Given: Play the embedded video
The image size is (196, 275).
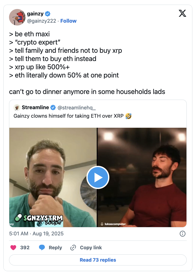Looking at the screenshot, I should [x=98, y=177].
